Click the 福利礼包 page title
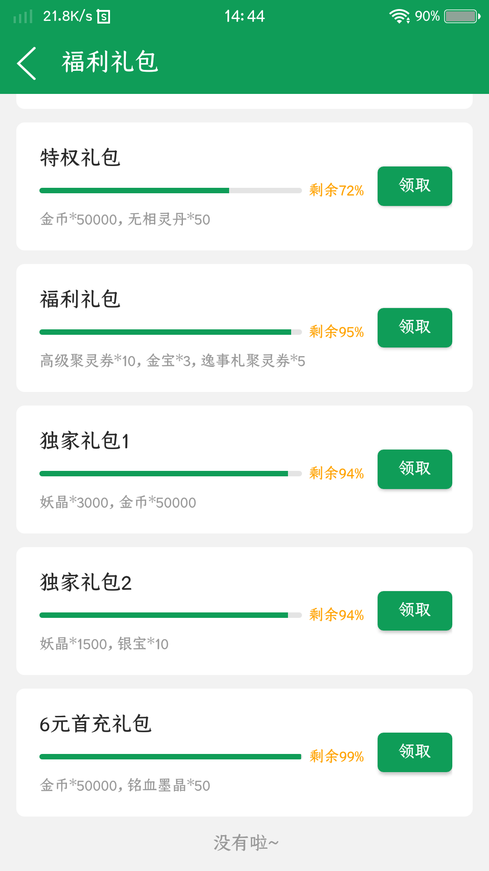This screenshot has width=489, height=871. coord(110,62)
